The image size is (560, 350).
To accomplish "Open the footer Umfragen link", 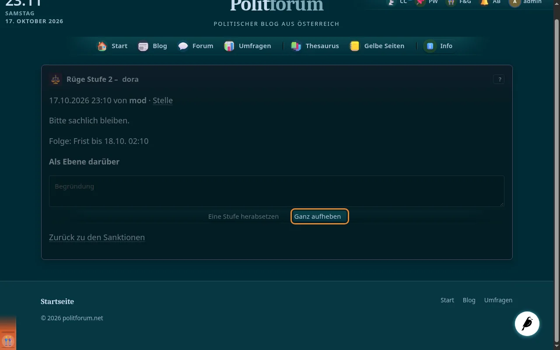I will pyautogui.click(x=498, y=300).
